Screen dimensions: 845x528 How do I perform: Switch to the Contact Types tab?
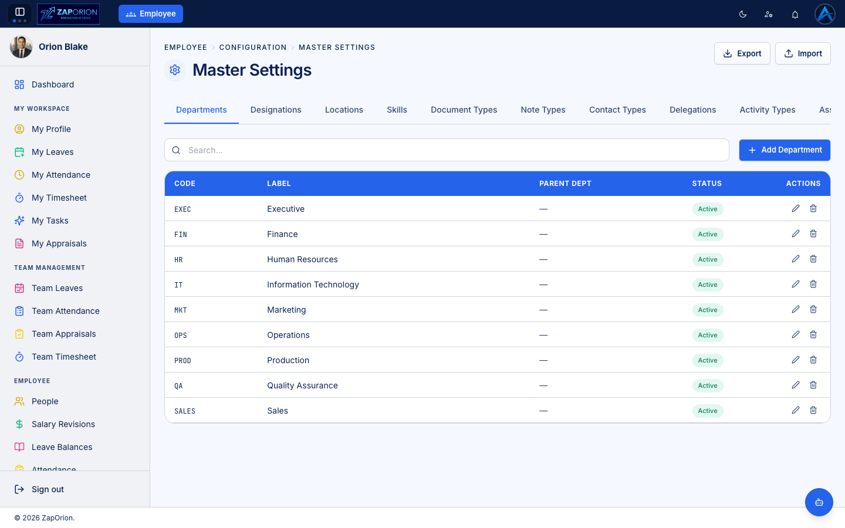[x=617, y=110]
